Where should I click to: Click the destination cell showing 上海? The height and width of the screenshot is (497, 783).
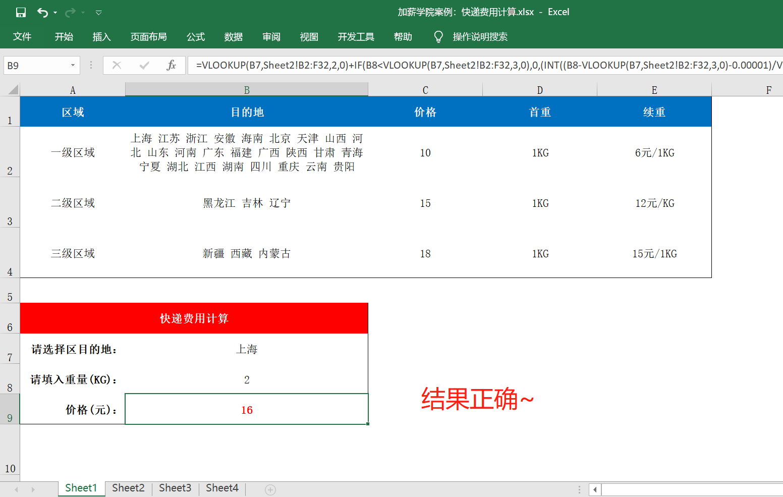coord(247,349)
